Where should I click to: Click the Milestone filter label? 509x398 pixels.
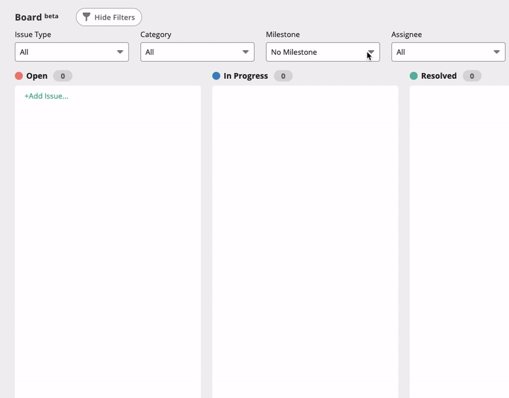pos(282,34)
